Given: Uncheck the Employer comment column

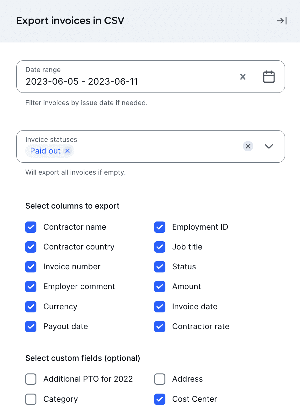Looking at the screenshot, I should (31, 287).
